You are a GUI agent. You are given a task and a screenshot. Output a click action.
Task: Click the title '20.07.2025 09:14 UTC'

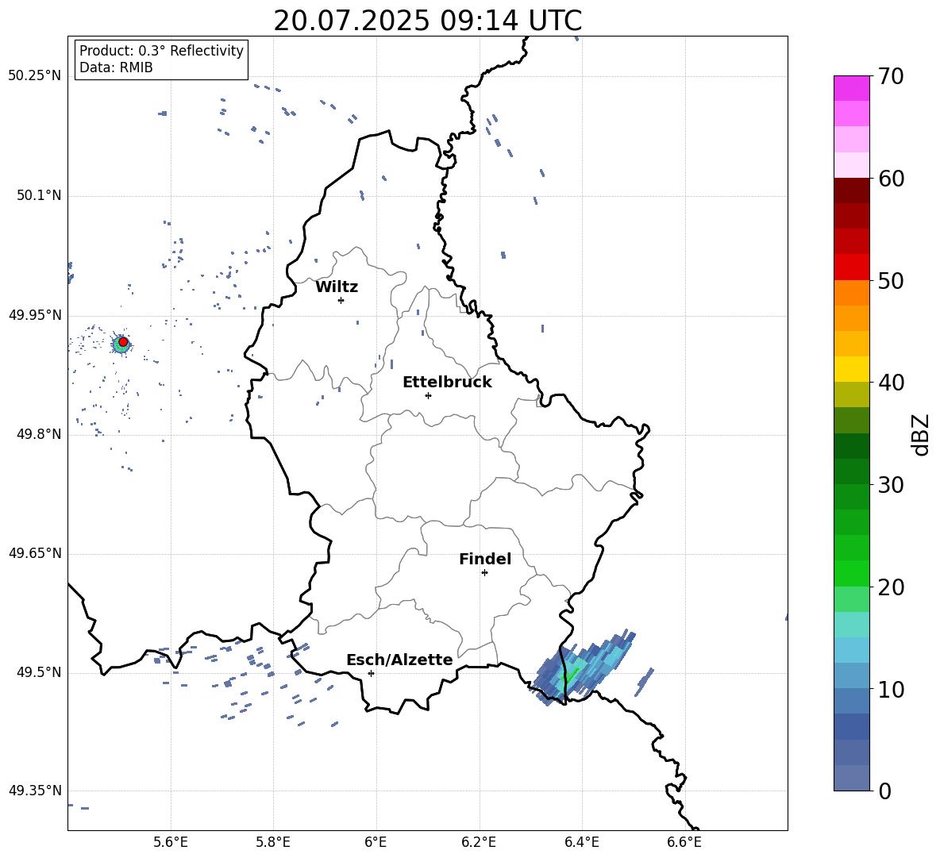point(427,21)
